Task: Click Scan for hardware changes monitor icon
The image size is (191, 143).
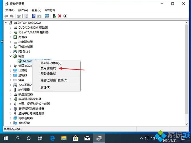Action: point(47,16)
